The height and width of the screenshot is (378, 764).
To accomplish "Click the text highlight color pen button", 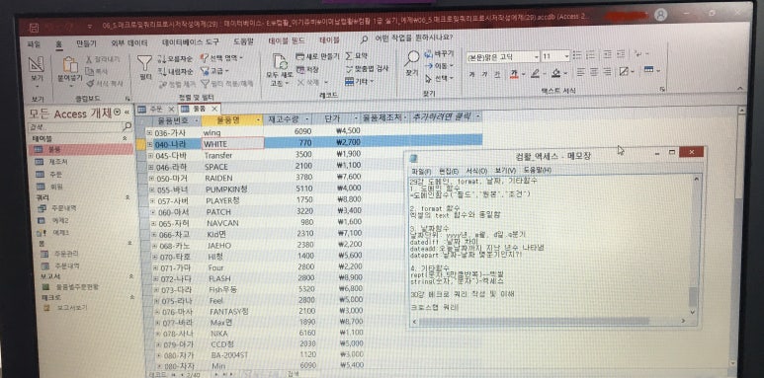I will 535,73.
